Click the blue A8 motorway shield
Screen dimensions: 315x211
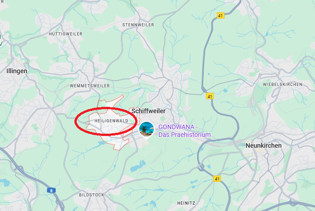tap(51, 191)
